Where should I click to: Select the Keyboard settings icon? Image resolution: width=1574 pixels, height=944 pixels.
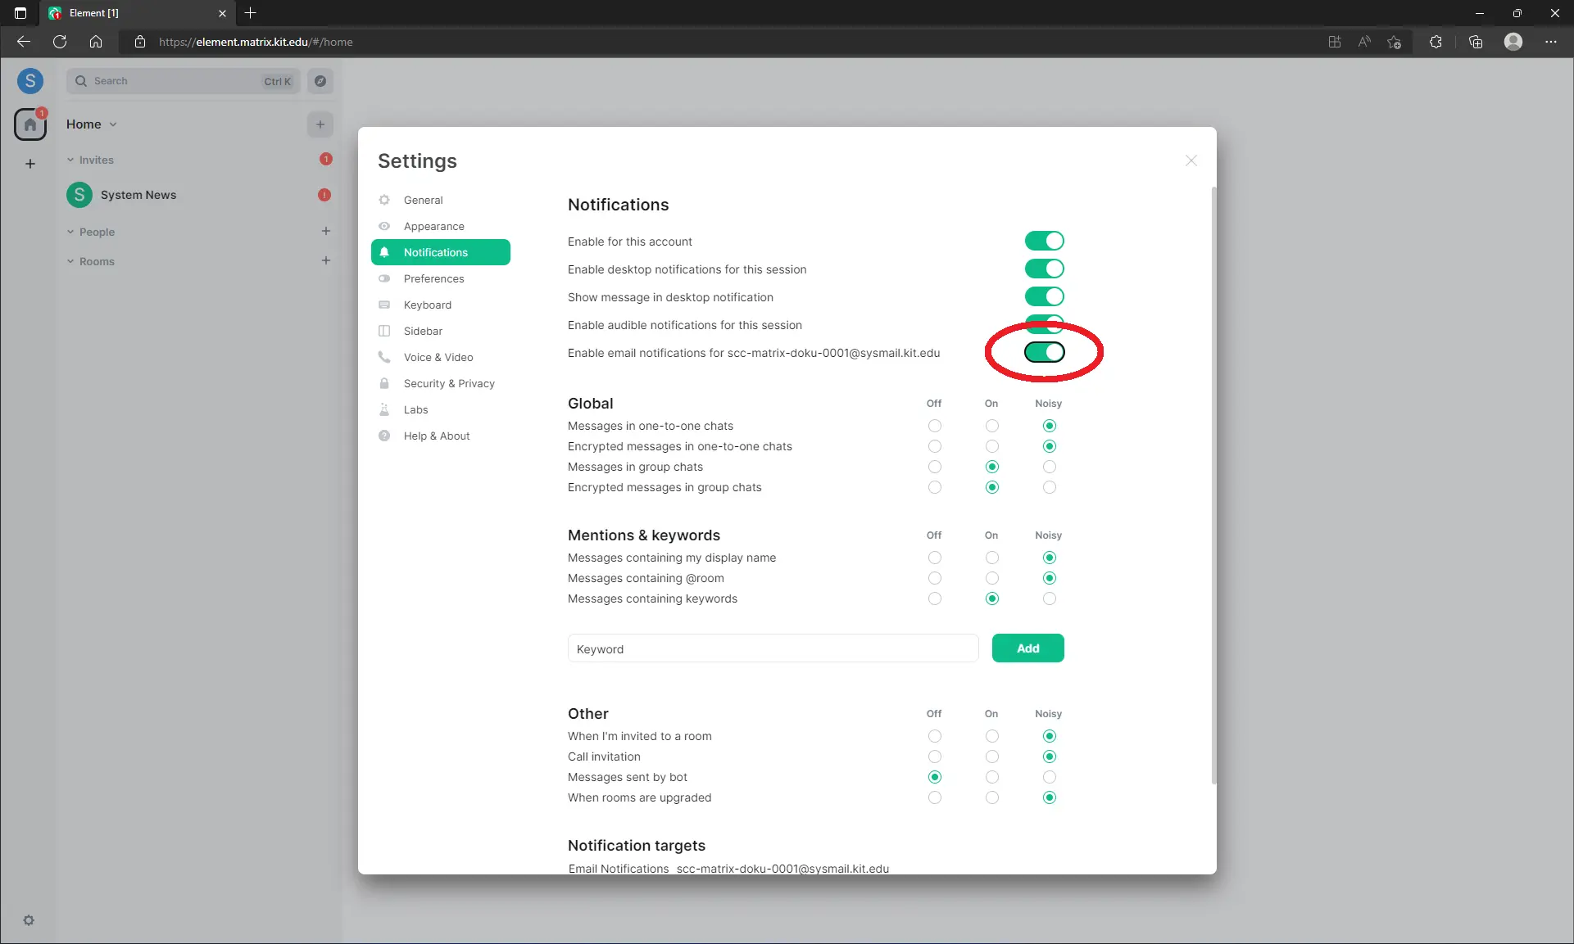click(x=384, y=305)
